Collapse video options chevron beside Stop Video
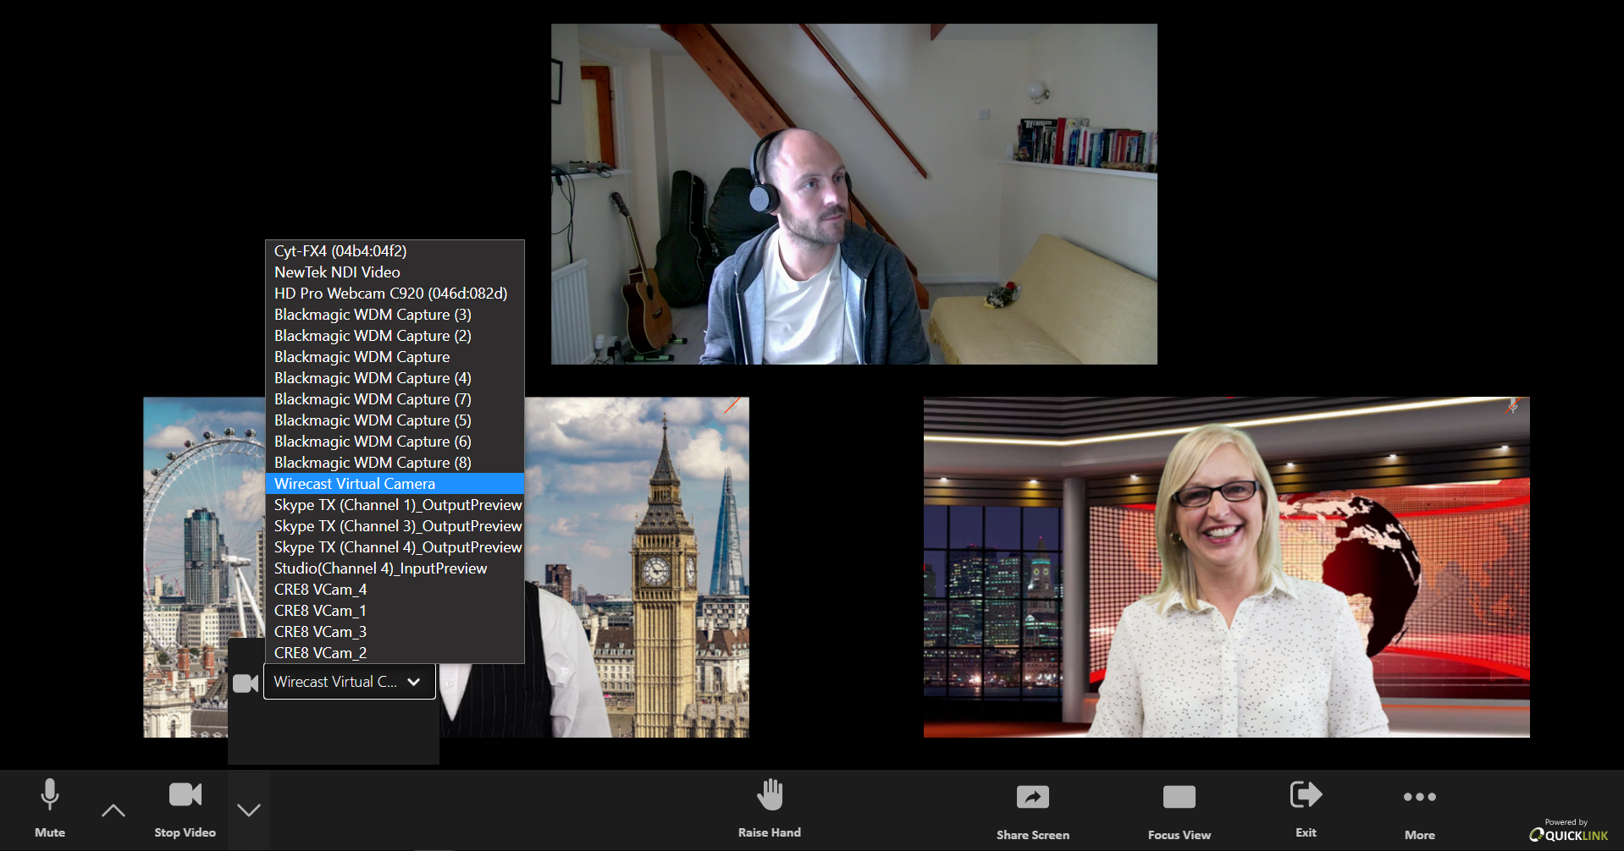 tap(249, 810)
